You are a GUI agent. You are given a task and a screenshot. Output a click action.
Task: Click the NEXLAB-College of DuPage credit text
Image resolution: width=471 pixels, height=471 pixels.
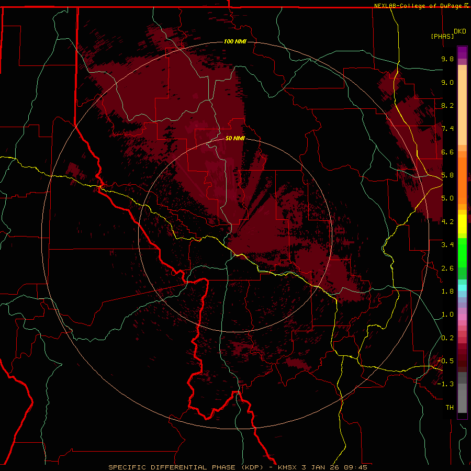pos(418,6)
